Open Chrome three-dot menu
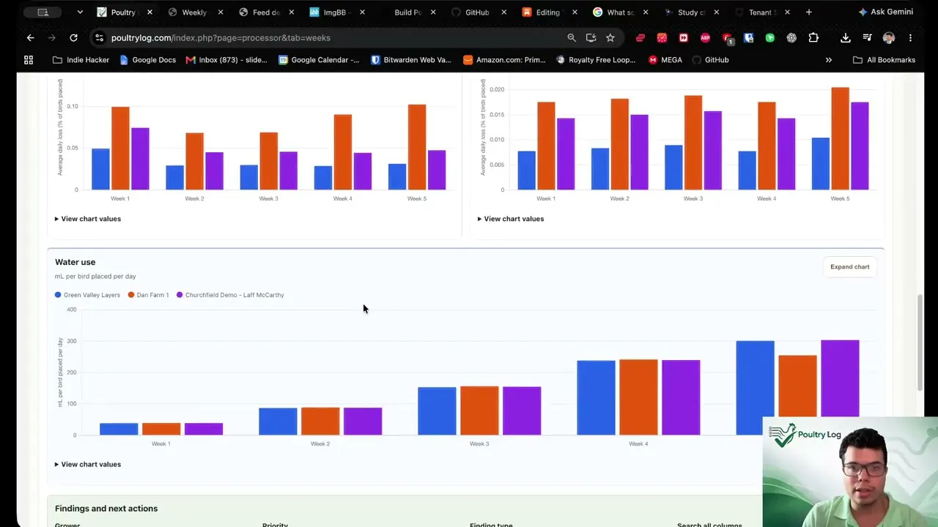 tap(910, 37)
